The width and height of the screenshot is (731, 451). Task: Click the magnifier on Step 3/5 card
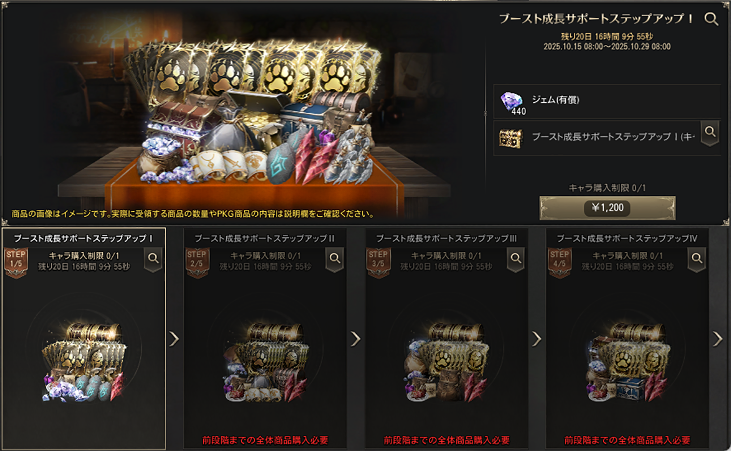[516, 260]
